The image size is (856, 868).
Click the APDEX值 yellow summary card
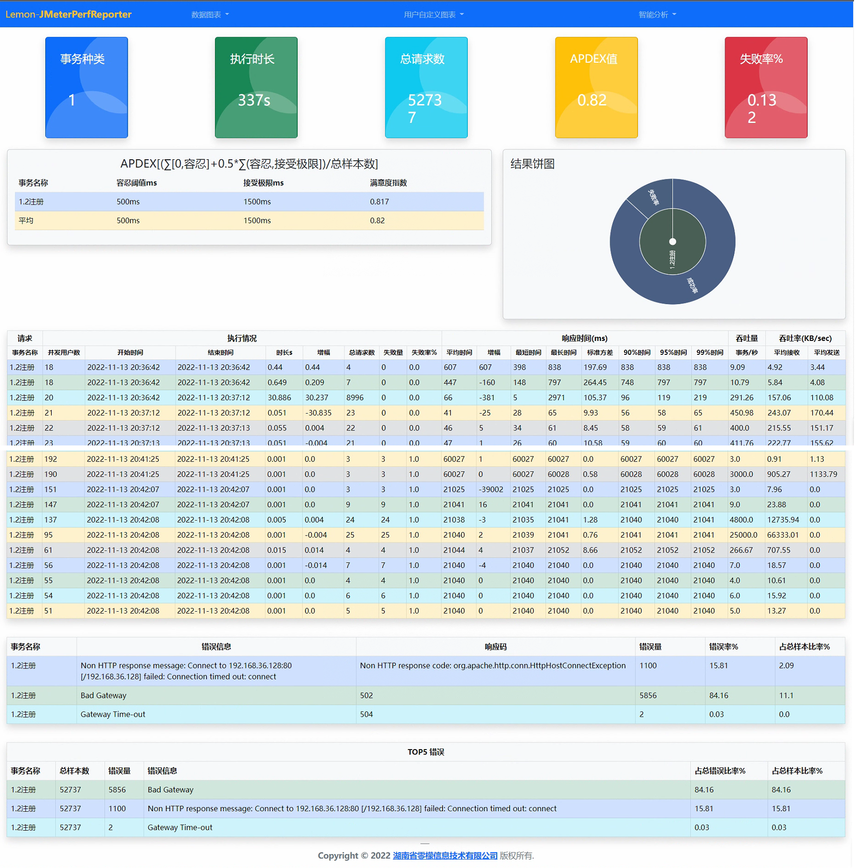596,87
